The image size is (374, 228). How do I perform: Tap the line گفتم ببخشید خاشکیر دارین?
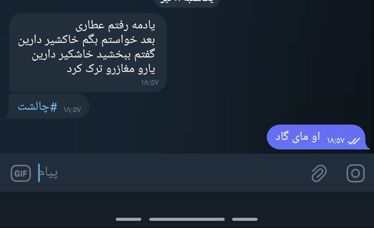93,54
